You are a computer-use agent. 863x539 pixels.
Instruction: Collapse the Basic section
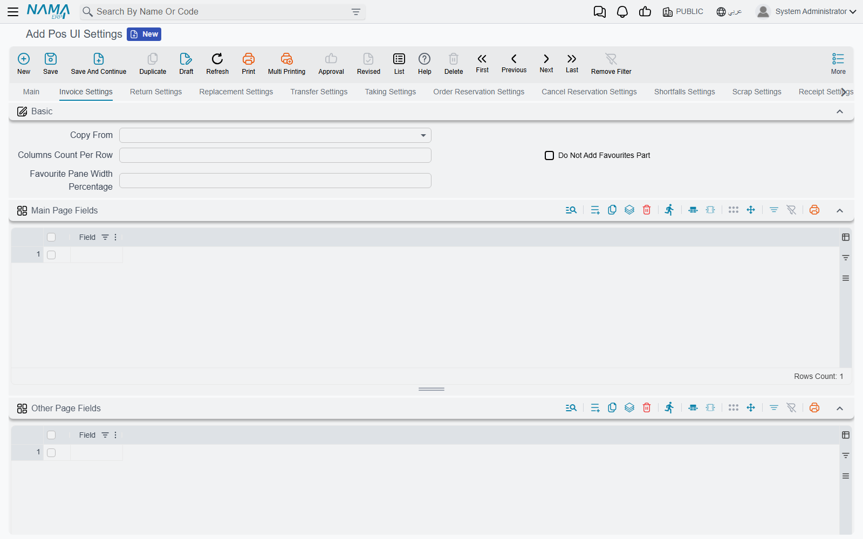click(x=840, y=112)
